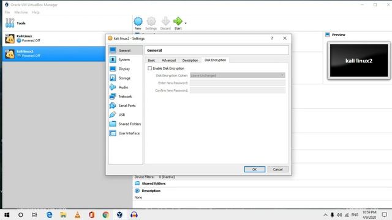392x220 pixels.
Task: Open the headphones app in taskbar
Action: (x=134, y=215)
